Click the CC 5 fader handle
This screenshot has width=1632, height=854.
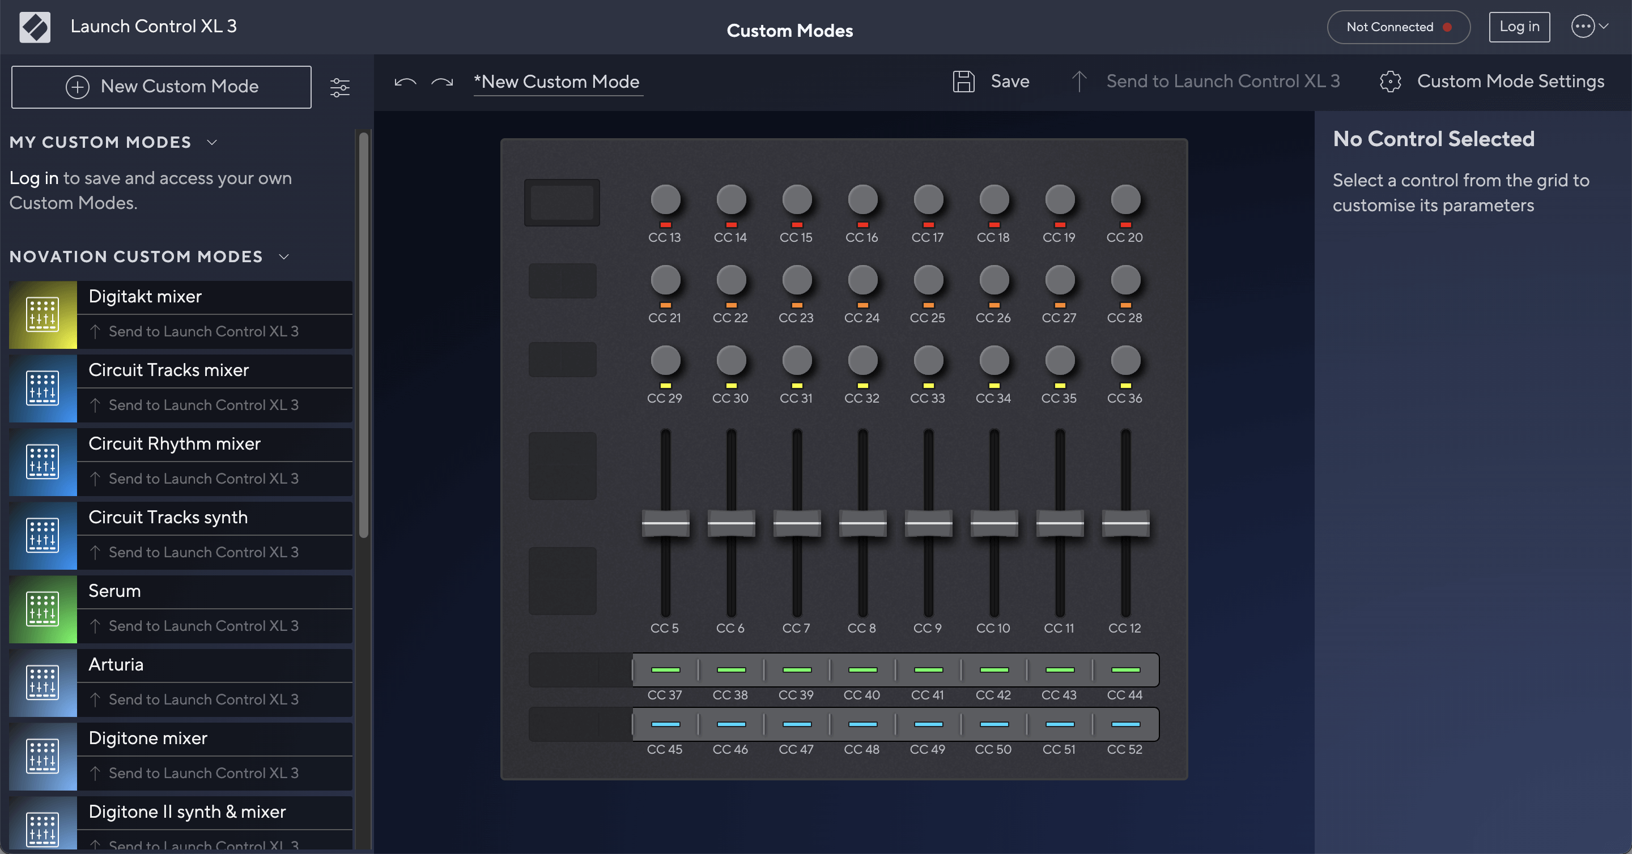tap(665, 523)
